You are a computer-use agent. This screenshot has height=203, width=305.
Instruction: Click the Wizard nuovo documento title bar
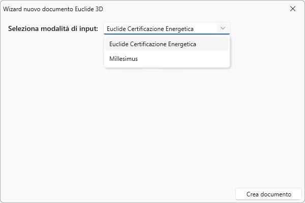[x=152, y=9]
